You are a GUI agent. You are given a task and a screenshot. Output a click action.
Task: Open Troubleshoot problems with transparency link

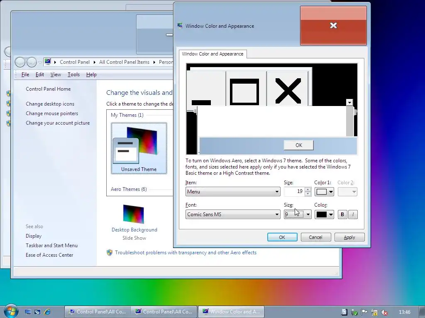[186, 253]
